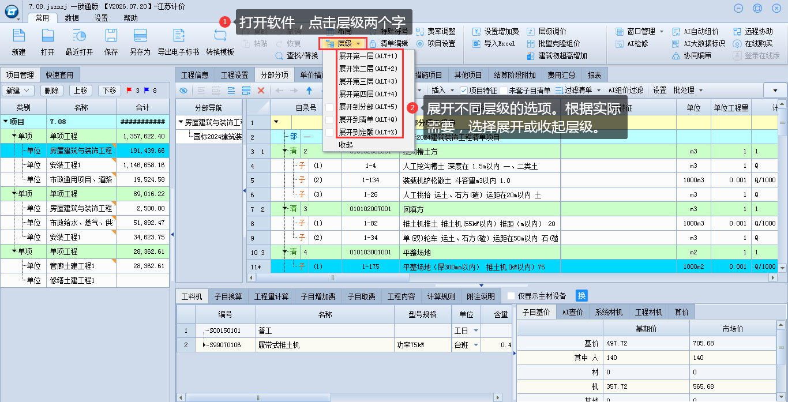Click the 清单编辑 lock icon

click(x=373, y=43)
